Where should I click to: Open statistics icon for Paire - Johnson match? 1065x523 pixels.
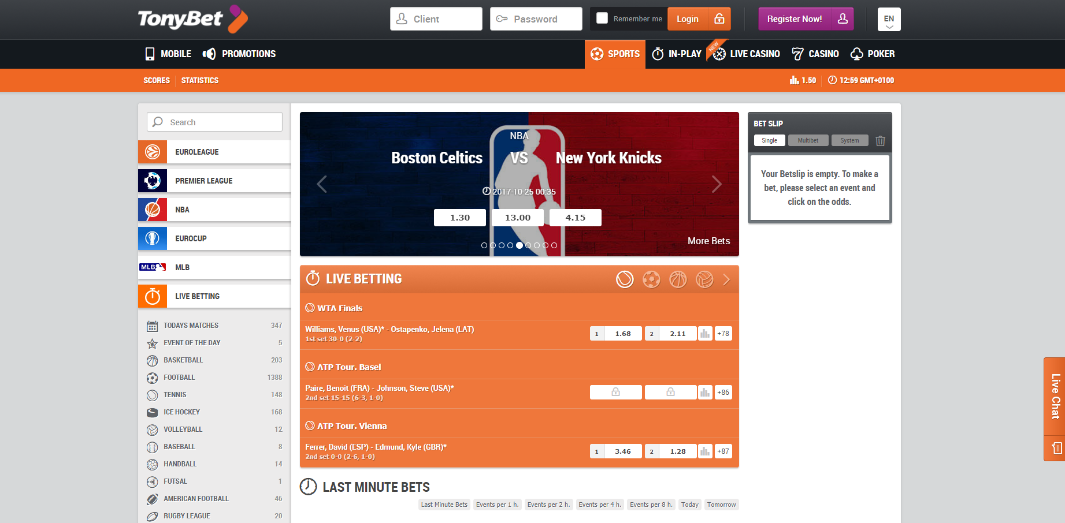705,393
